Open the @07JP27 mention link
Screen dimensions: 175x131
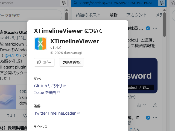click(13, 56)
